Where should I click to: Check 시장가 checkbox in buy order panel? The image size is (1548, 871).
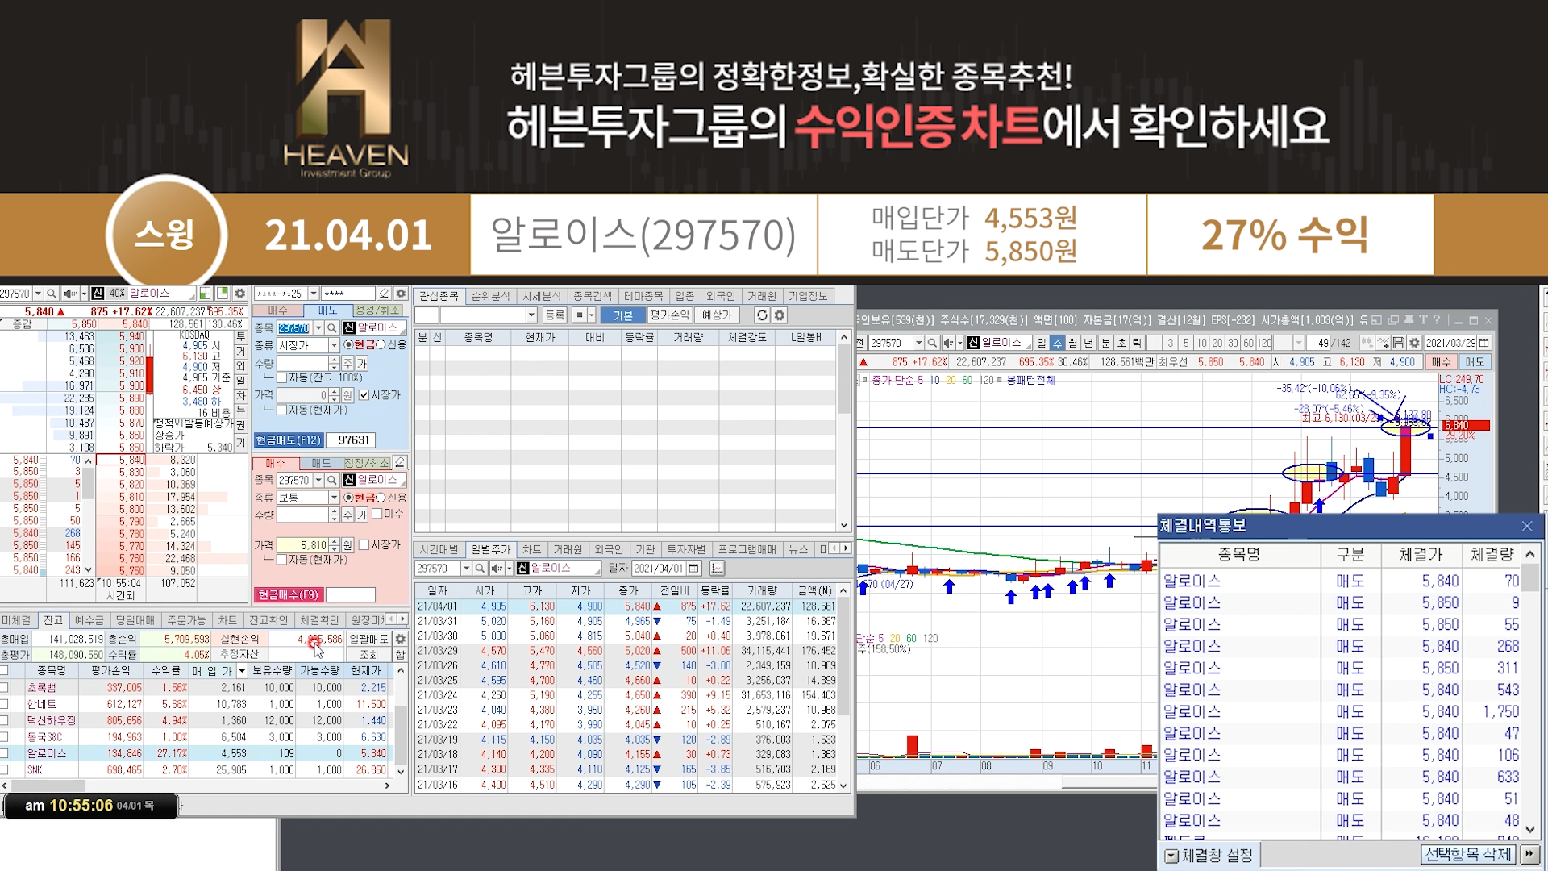click(x=364, y=545)
